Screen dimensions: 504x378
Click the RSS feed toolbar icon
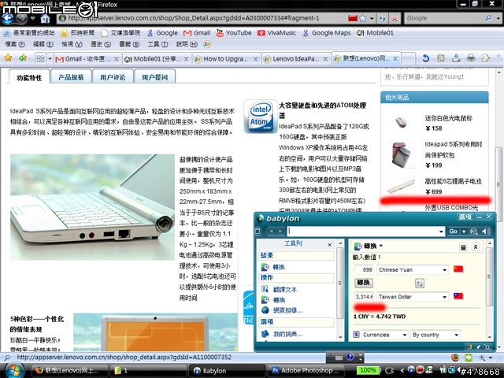(x=441, y=58)
